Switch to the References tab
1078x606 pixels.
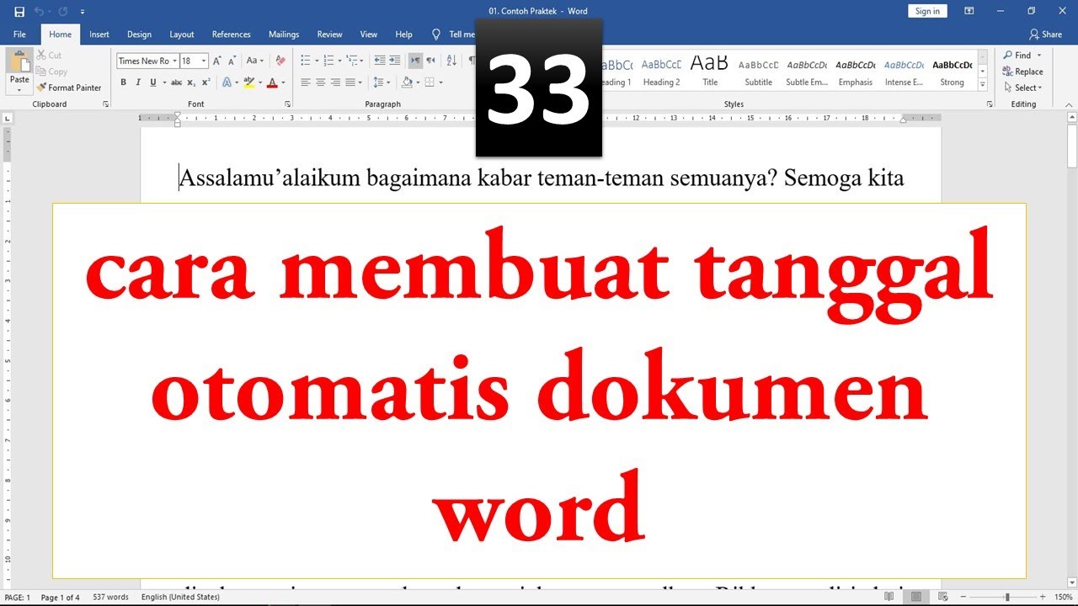click(x=232, y=35)
